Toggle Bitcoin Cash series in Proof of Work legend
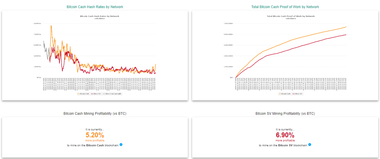380x159 pixels. coord(285,94)
